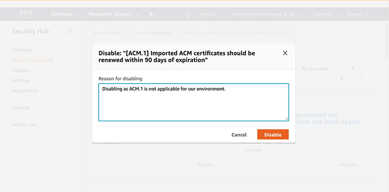
Task: Close the Disable dialog with X
Action: (285, 53)
